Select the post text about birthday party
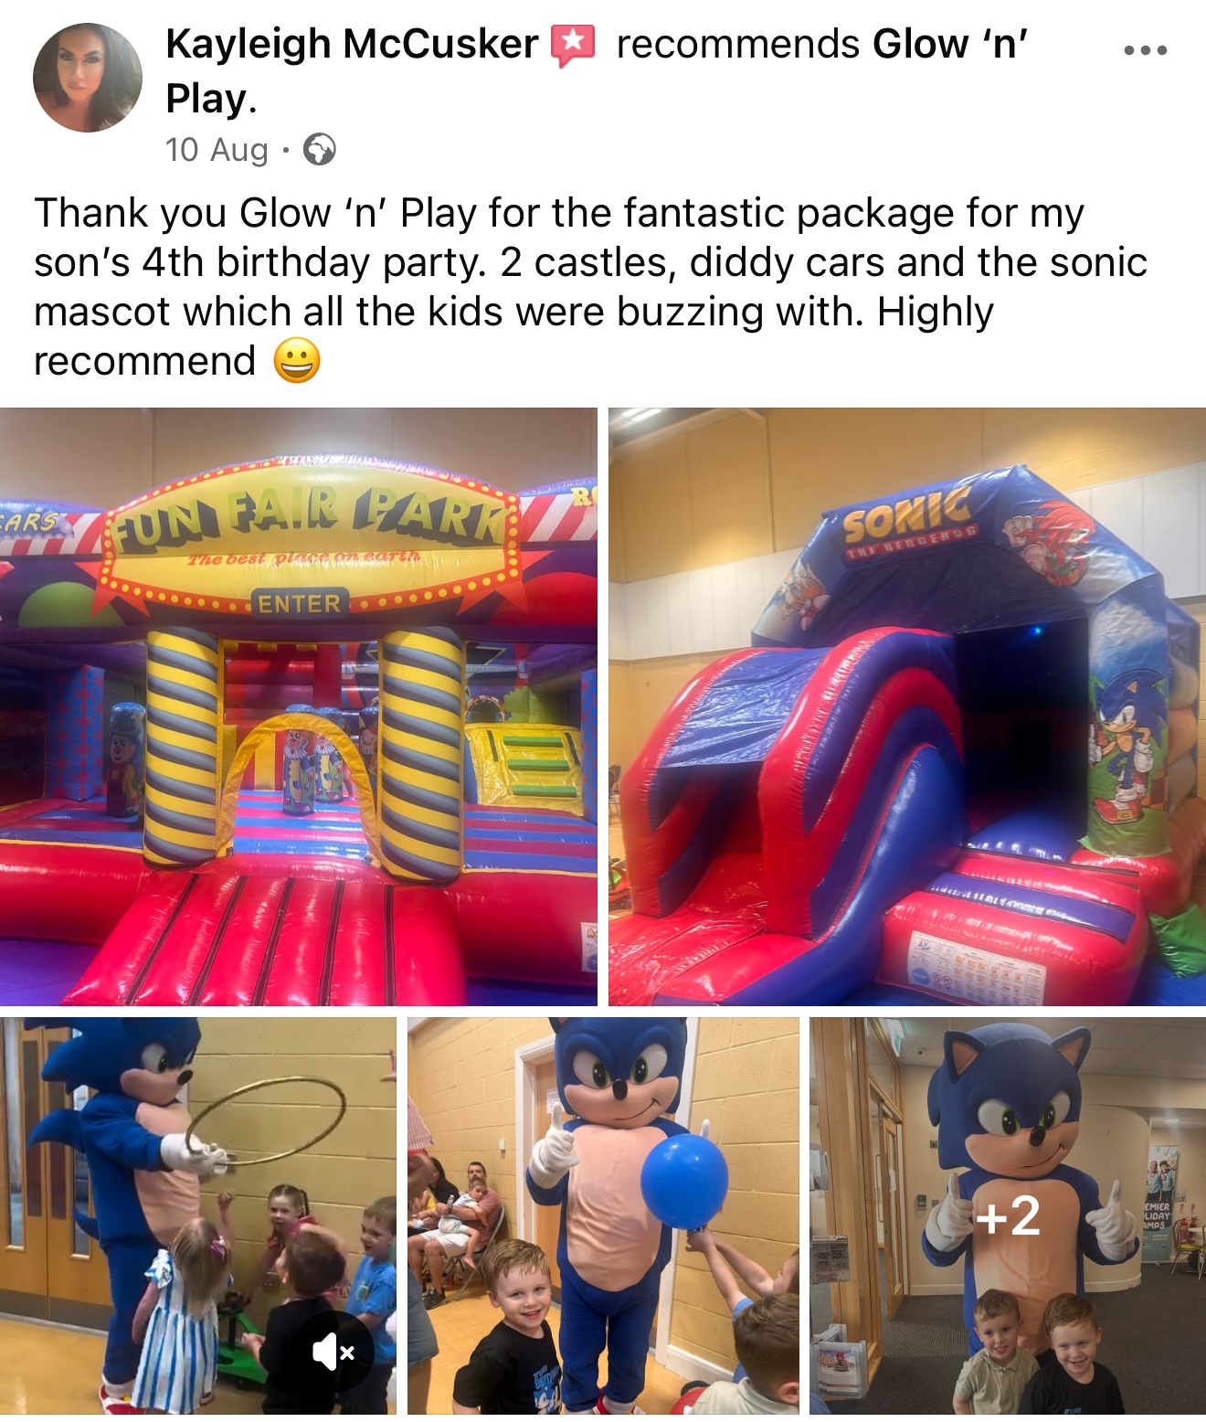 coord(590,287)
